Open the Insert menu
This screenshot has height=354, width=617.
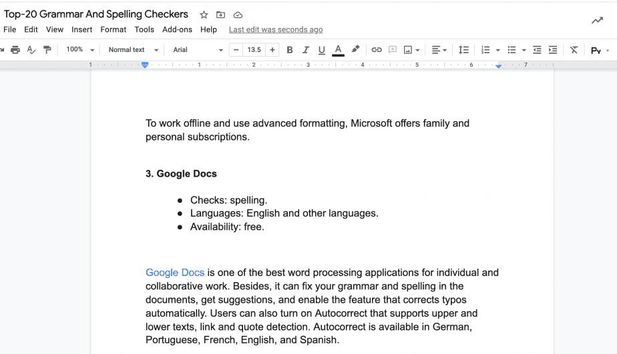click(x=82, y=29)
